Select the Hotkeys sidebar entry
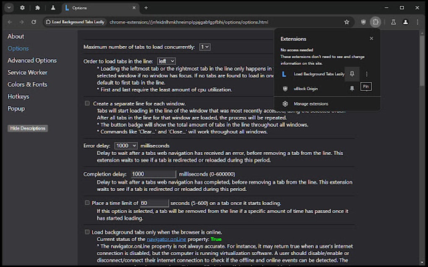 (x=18, y=96)
